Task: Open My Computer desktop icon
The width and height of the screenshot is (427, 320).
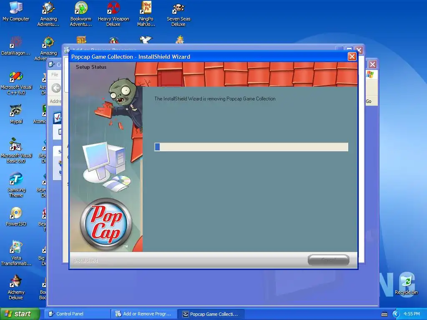Action: tap(16, 11)
